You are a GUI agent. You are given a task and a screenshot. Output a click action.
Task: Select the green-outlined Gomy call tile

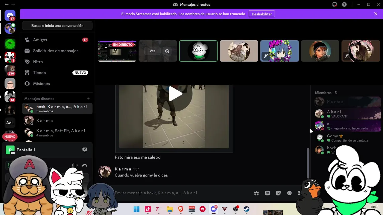pos(198,51)
